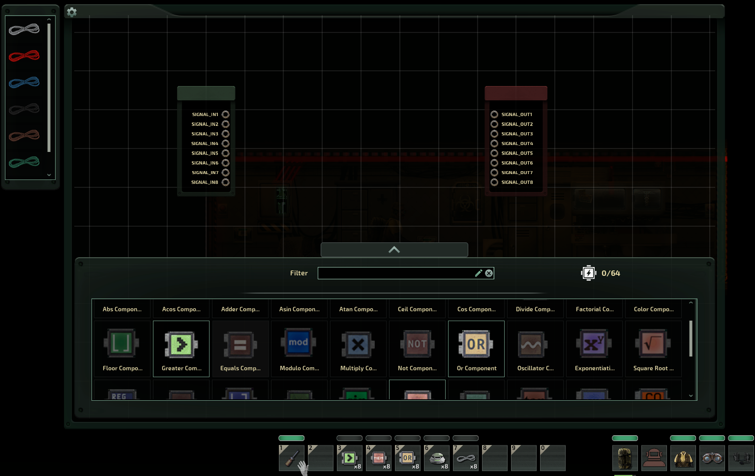Image resolution: width=755 pixels, height=476 pixels.
Task: Select the brown wire coil
Action: (24, 135)
